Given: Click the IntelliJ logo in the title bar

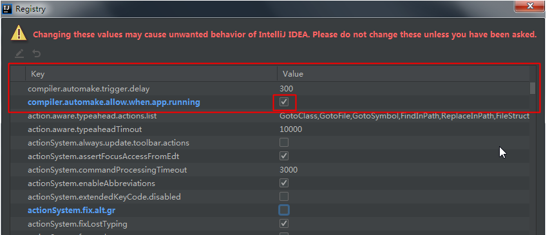Looking at the screenshot, I should click(7, 9).
